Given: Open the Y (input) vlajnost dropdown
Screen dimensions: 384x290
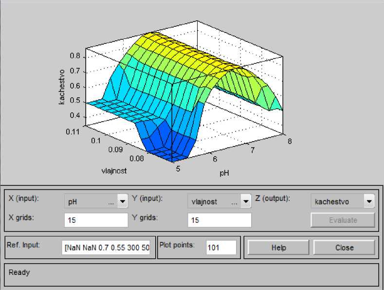Looking at the screenshot, I should [x=219, y=201].
